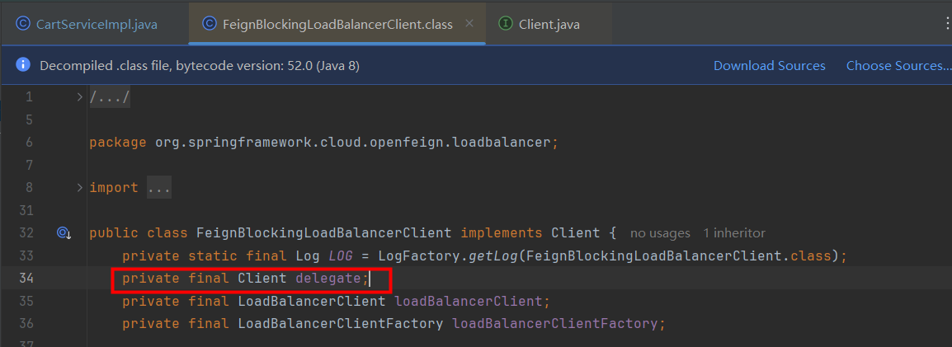Unfold the collapsed import ... placeholder
The image size is (952, 347).
tap(158, 188)
